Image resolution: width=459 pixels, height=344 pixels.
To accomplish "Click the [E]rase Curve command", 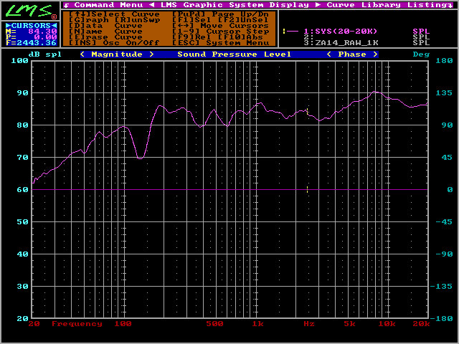I will click(105, 37).
